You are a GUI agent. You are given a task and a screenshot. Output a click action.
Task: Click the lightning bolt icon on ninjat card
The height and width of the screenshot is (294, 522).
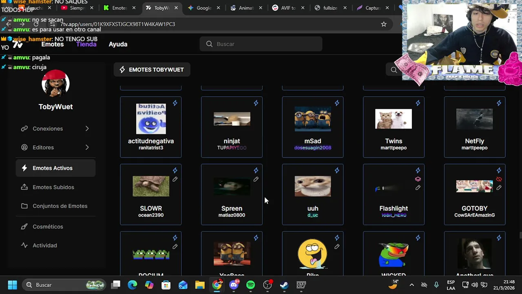tap(256, 103)
